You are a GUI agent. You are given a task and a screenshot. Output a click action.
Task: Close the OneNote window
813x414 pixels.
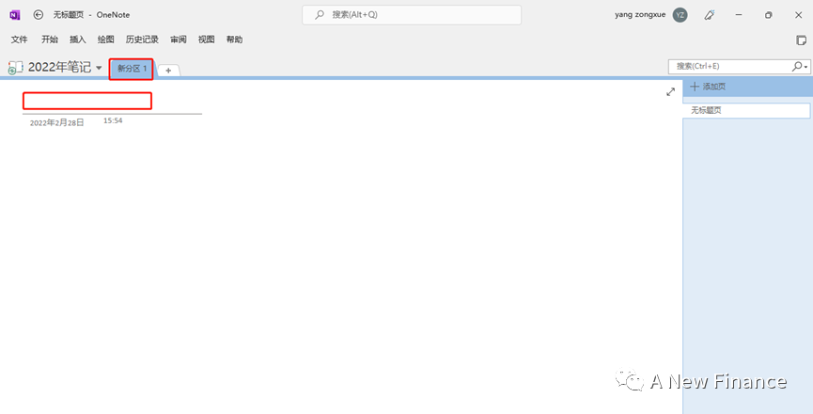pos(799,15)
